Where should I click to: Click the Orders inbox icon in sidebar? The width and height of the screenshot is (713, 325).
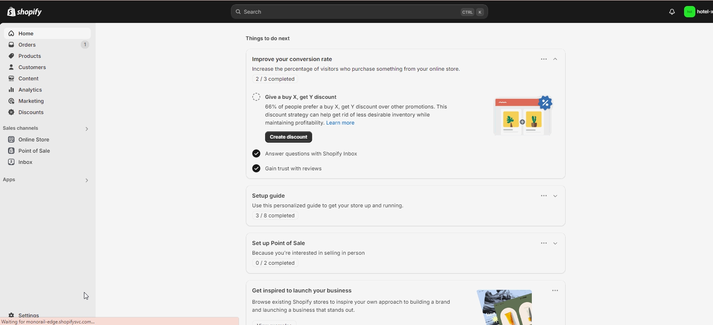tap(11, 45)
